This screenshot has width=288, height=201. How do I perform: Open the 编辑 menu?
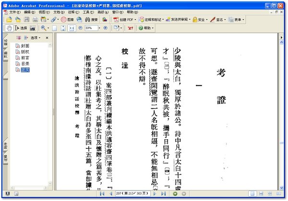(29, 12)
